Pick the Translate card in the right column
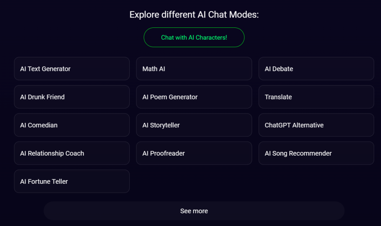Screen dimensions: 381x226 click(316, 97)
